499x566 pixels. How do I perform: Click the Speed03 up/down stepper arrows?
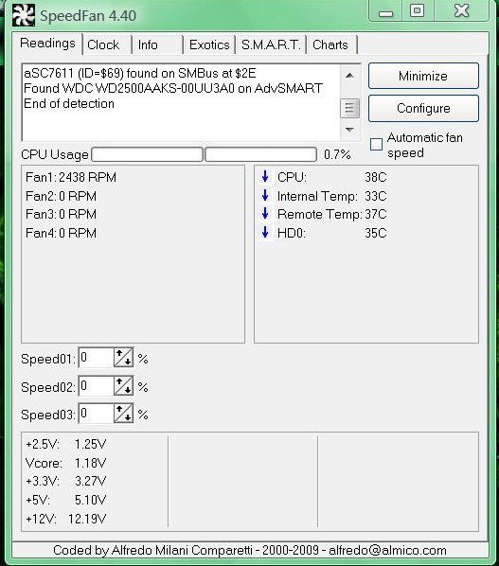point(123,414)
